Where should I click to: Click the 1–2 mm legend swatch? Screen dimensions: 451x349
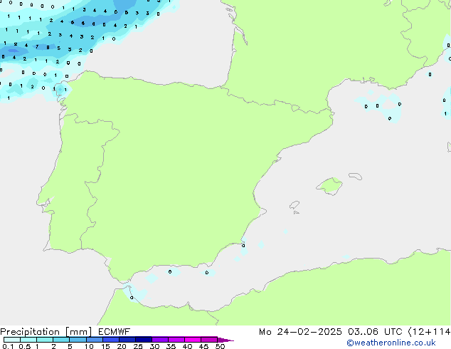(x=45, y=340)
